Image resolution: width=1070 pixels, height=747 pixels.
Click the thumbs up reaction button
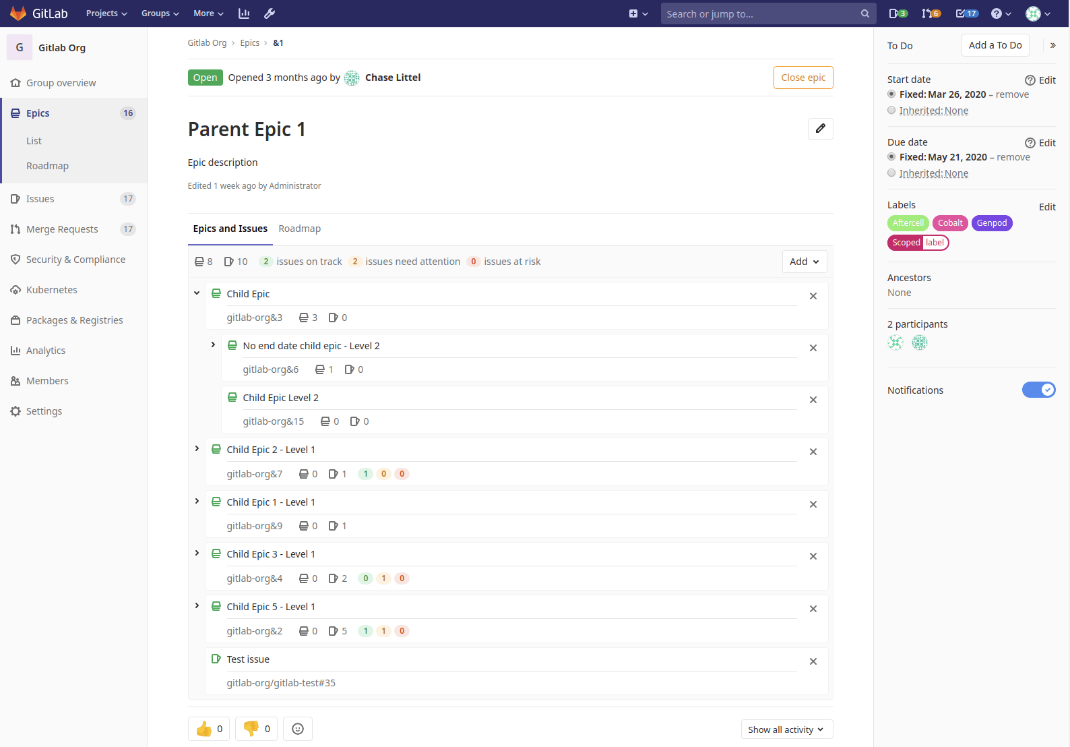coord(209,729)
